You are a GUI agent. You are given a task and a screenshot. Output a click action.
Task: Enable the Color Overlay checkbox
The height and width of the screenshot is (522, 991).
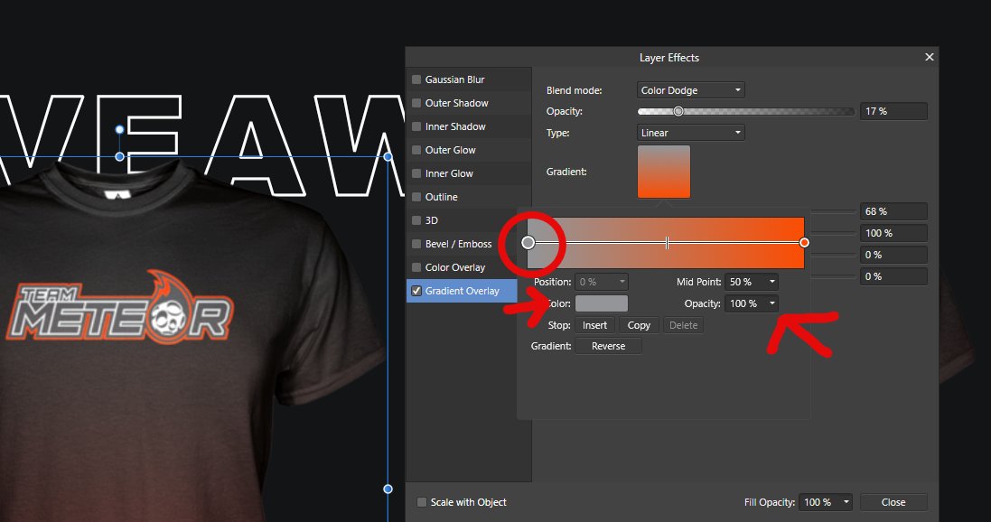pyautogui.click(x=416, y=267)
